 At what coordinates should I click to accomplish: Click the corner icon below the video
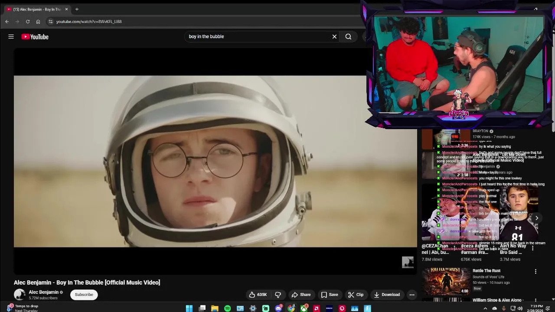(408, 262)
